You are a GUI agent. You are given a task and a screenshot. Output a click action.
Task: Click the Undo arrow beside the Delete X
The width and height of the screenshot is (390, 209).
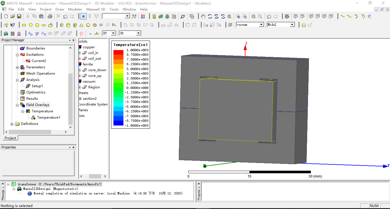(x=65, y=16)
